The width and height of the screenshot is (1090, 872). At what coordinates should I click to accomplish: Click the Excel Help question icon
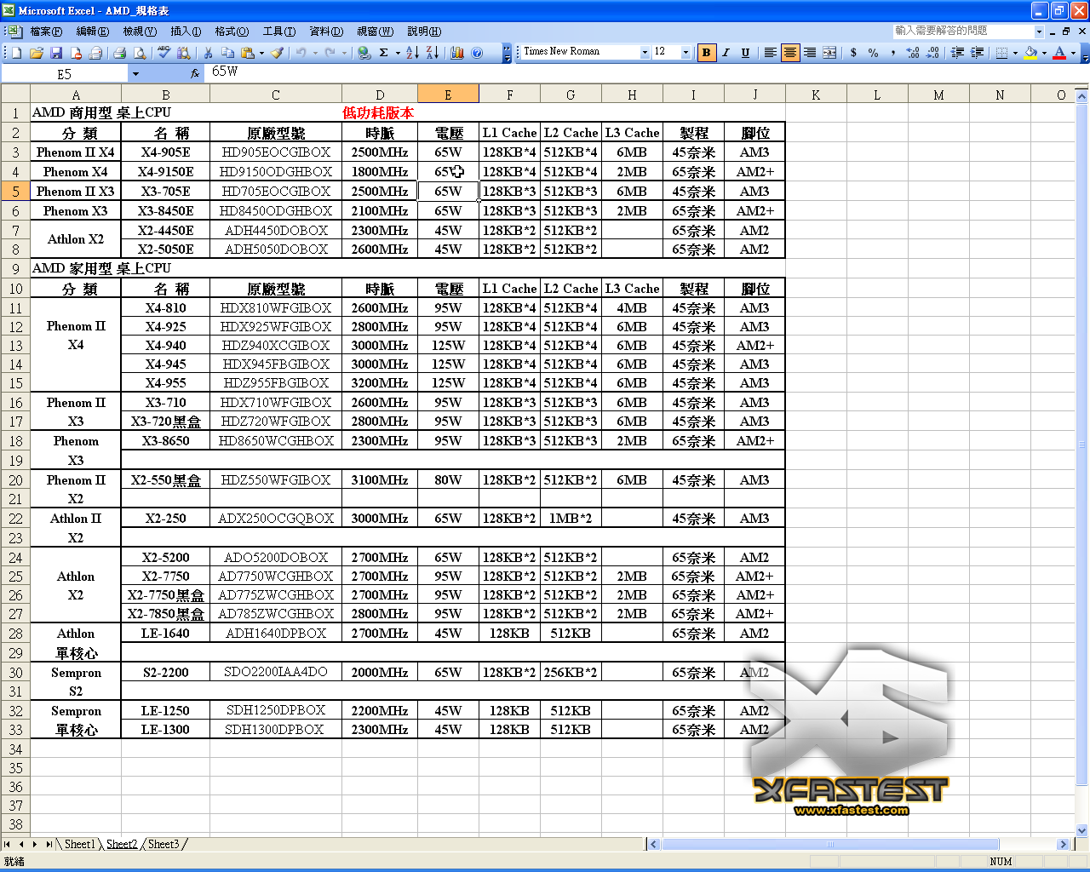pos(477,53)
